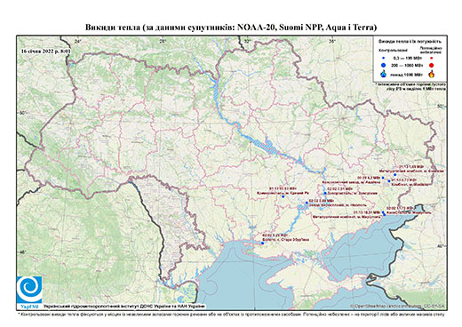The height and width of the screenshot is (327, 462).
Task: Click the small blue dot in legend
Action: [x=384, y=59]
